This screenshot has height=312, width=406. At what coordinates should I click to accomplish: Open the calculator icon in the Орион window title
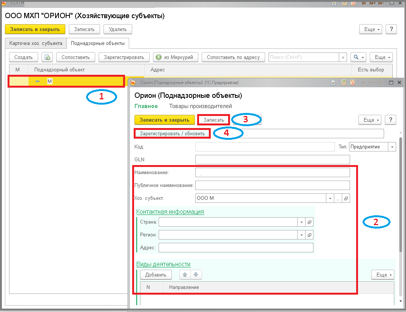[344, 83]
